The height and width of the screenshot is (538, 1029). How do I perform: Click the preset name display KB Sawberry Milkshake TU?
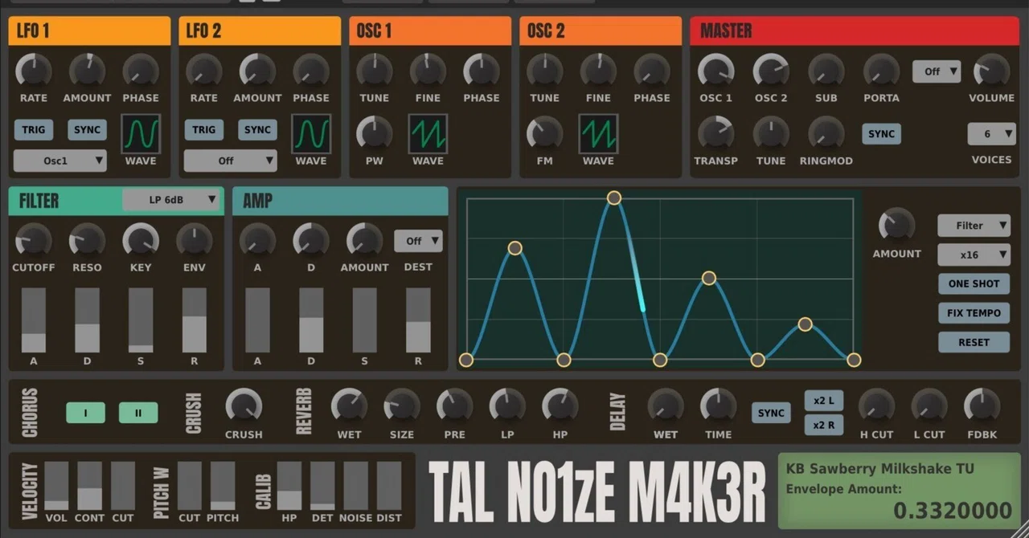pos(879,469)
